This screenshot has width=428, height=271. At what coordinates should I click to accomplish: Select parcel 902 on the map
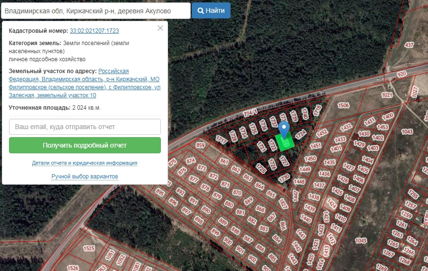pyautogui.click(x=252, y=259)
